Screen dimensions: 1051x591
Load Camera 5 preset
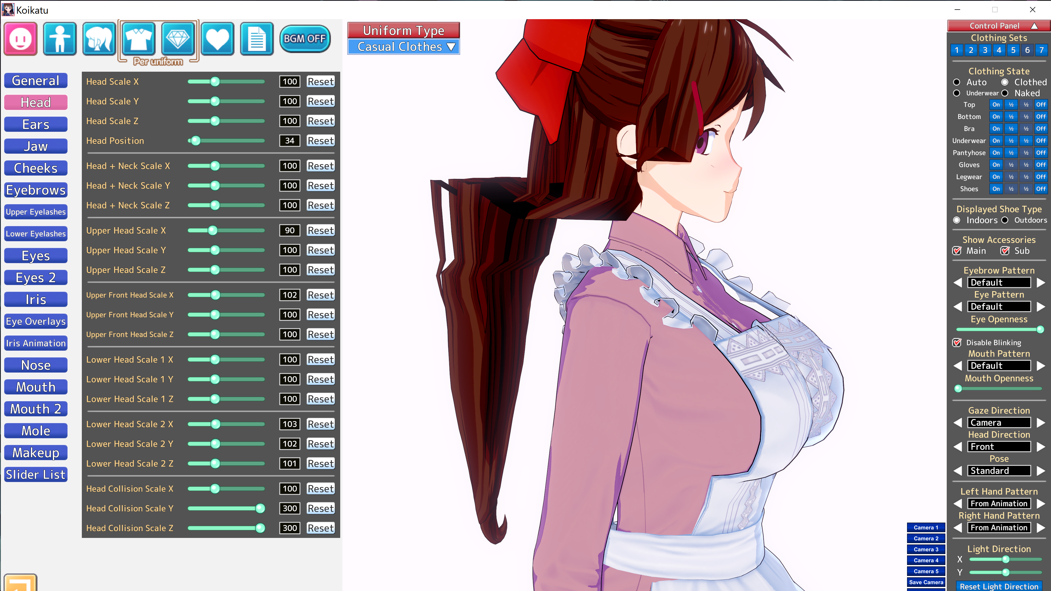click(926, 571)
